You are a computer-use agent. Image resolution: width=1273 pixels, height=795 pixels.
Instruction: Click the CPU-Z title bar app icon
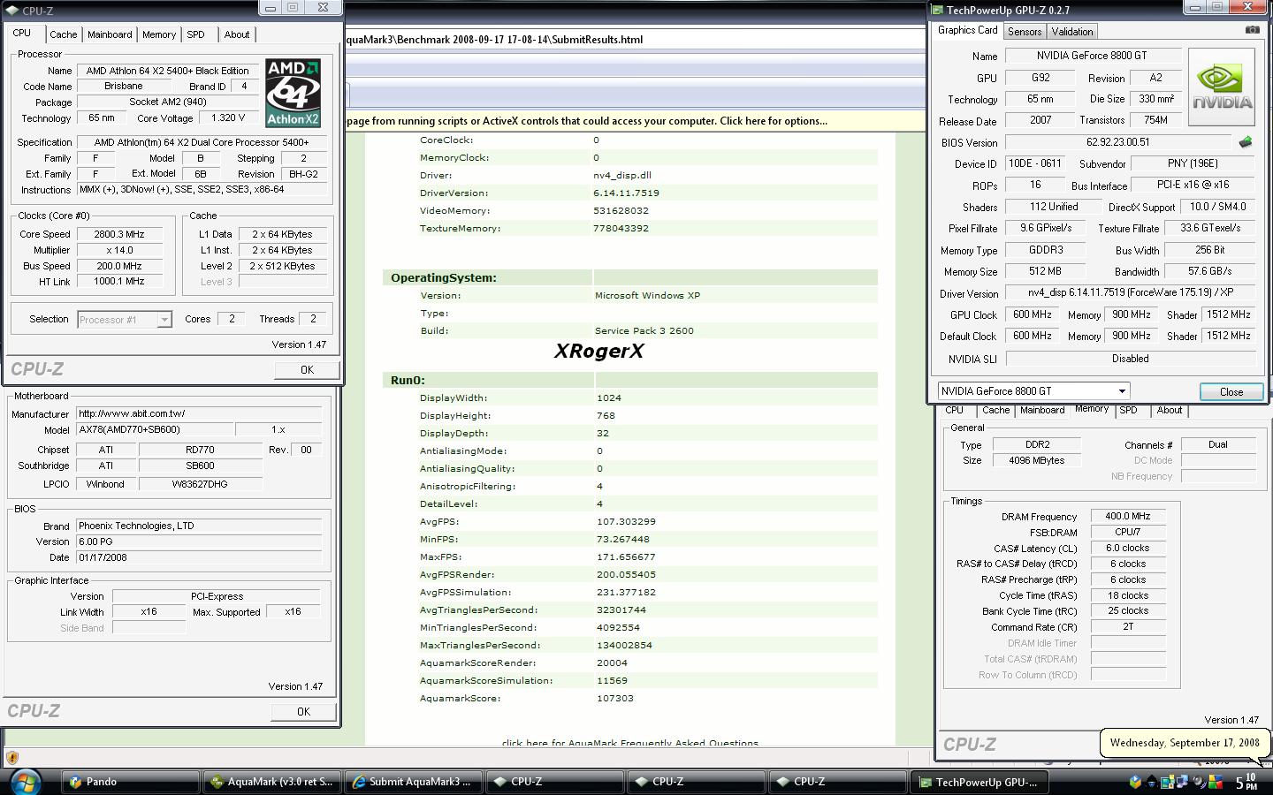(12, 11)
